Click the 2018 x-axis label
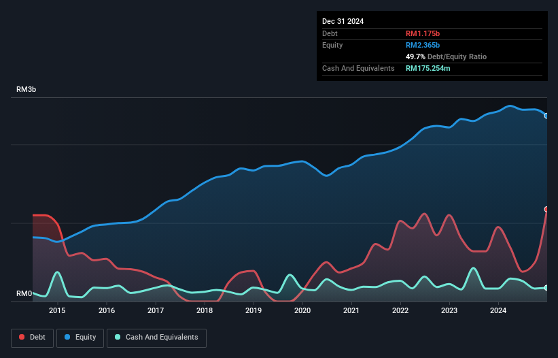This screenshot has width=558, height=358. [205, 310]
